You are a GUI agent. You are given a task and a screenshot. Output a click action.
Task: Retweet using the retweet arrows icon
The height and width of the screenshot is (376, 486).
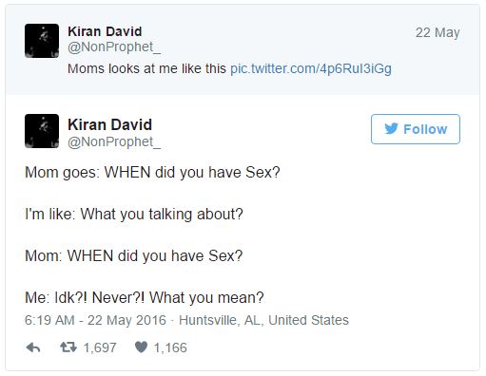(x=68, y=348)
